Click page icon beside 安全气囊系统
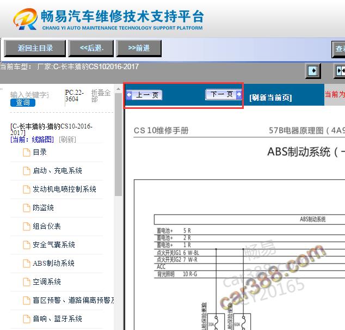This screenshot has width=345, height=330. point(27,245)
